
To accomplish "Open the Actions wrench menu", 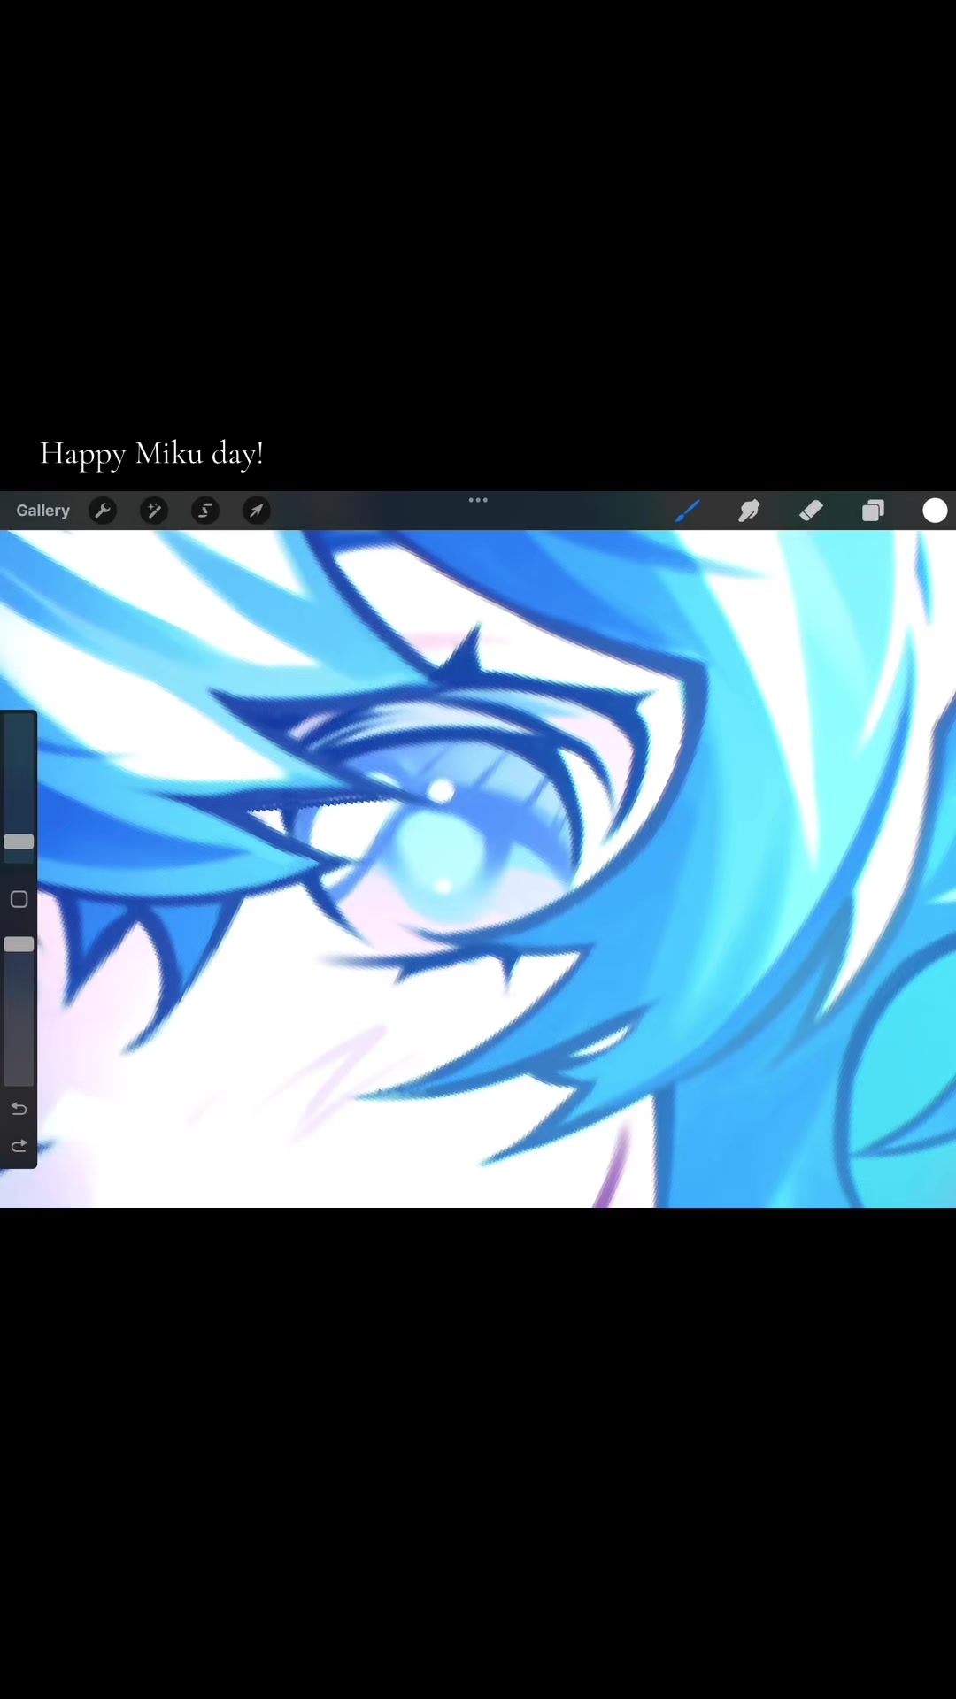I will tap(103, 511).
